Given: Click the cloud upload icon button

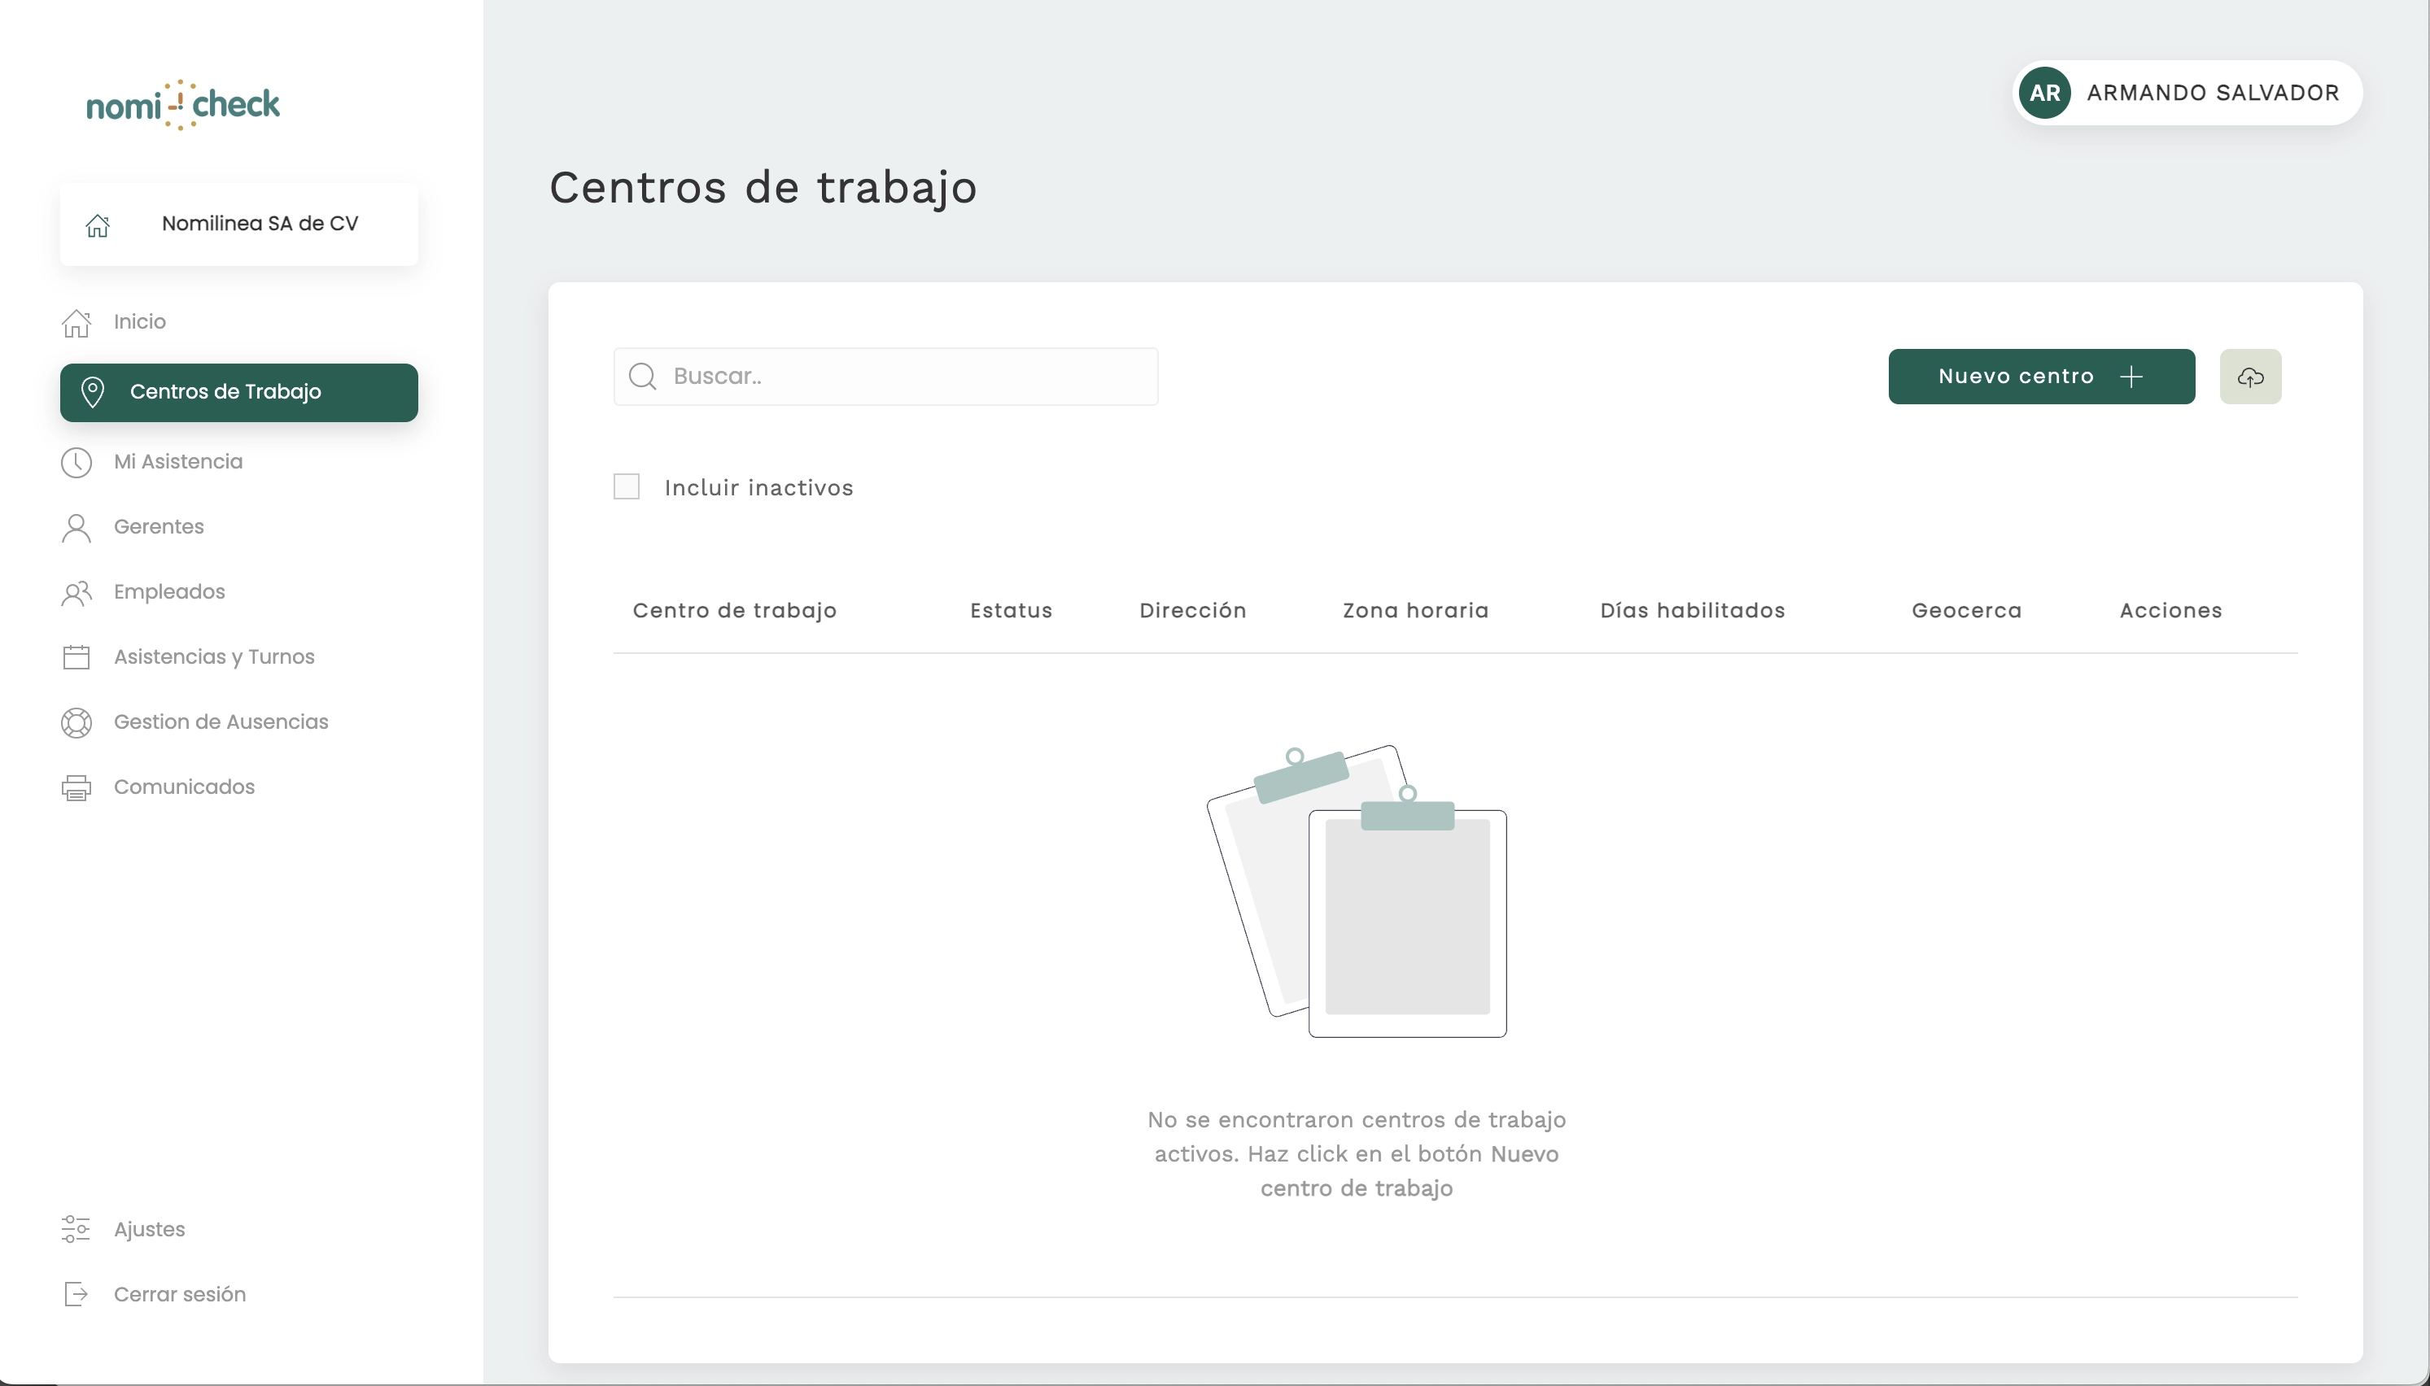Looking at the screenshot, I should [x=2249, y=377].
